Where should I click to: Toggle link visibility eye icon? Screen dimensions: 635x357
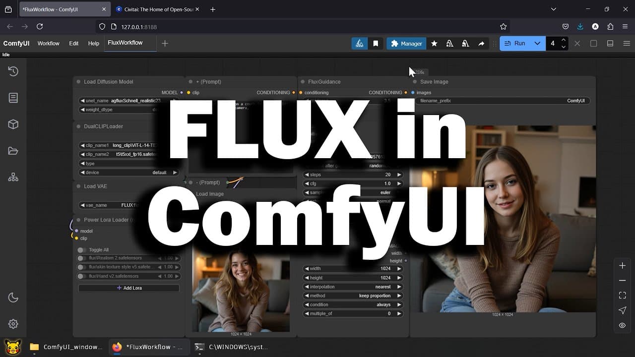coord(622,325)
